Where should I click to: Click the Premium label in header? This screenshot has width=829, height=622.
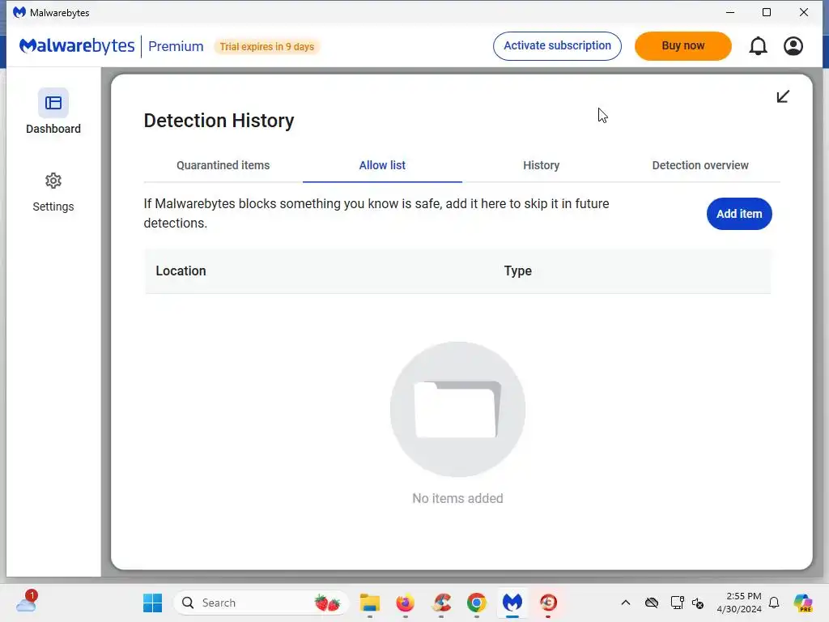click(176, 46)
